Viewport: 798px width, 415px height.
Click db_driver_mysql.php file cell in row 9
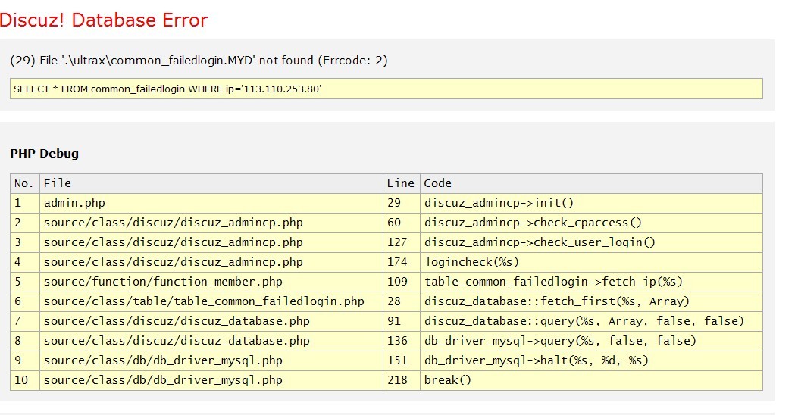point(211,361)
